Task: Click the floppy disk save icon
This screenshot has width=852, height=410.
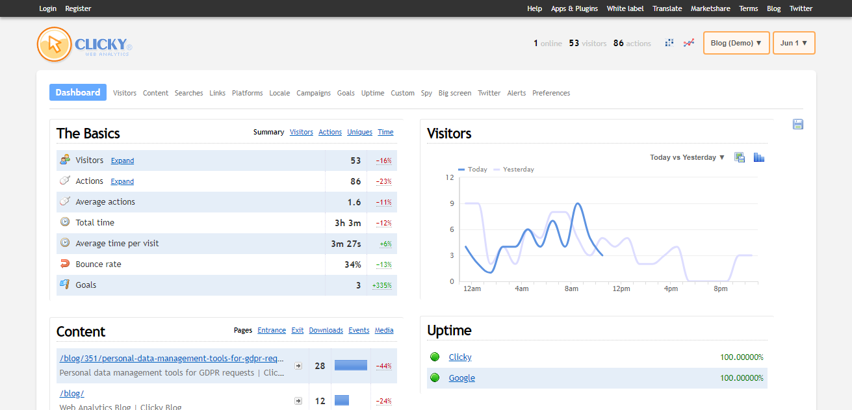Action: click(x=798, y=124)
